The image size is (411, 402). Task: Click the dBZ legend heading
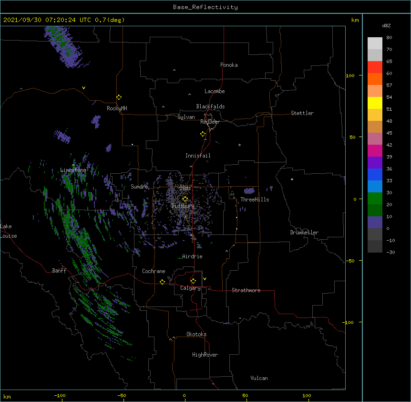tap(386, 25)
